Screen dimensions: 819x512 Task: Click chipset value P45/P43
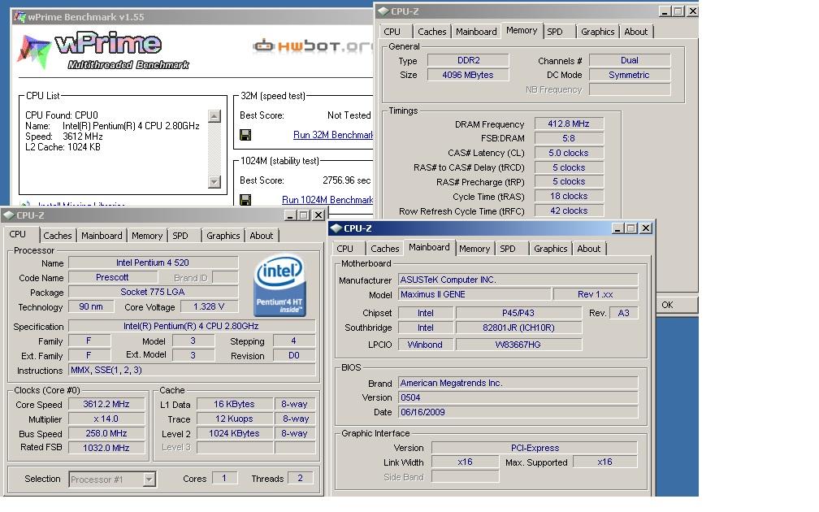pos(518,313)
